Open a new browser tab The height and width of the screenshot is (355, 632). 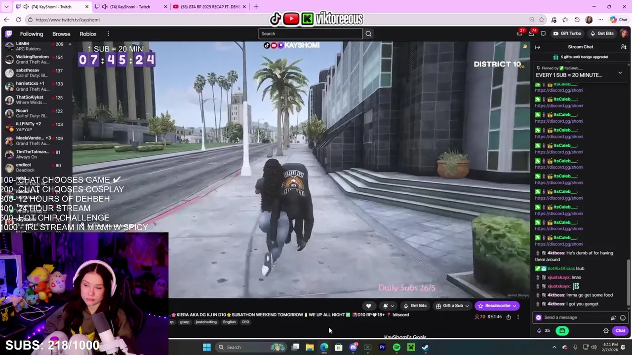click(256, 7)
